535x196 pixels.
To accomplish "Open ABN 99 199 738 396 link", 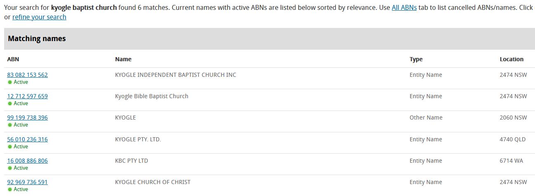I will click(27, 118).
